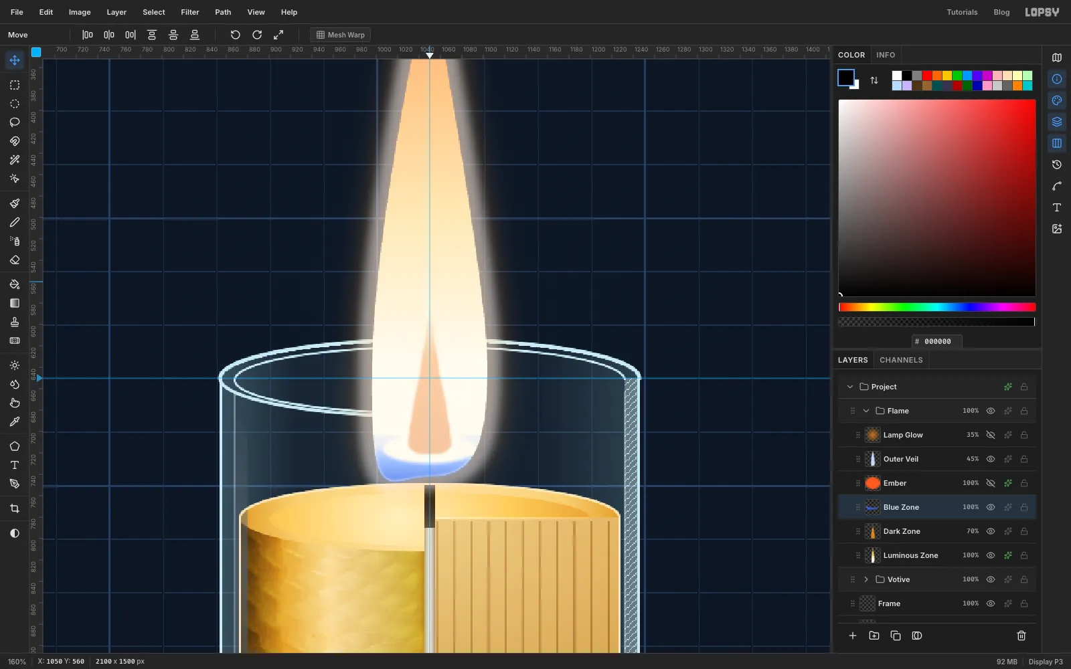Delete layer with trash icon
The width and height of the screenshot is (1071, 669).
(1021, 636)
